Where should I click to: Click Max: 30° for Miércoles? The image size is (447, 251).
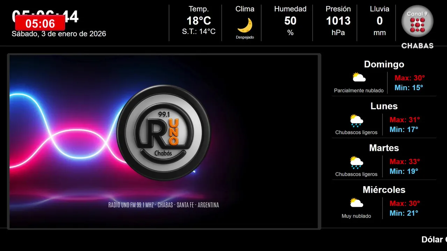[x=405, y=204]
